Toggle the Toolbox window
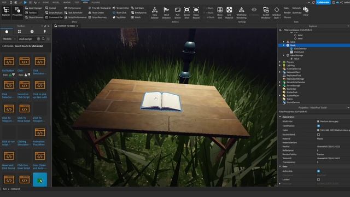350x197 pixels. coord(31,13)
